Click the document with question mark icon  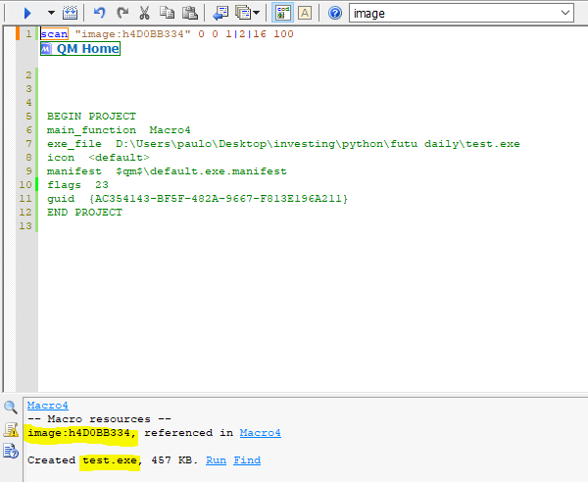[x=11, y=451]
